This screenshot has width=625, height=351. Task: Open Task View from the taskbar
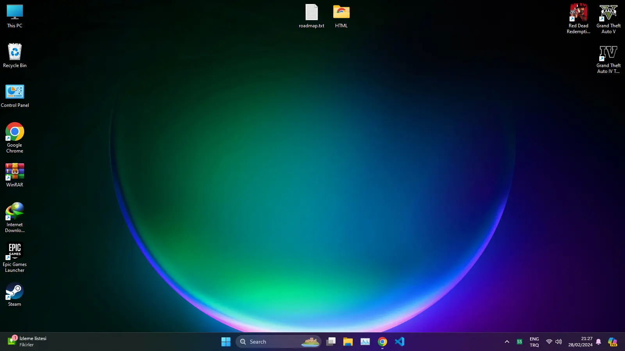tap(331, 342)
